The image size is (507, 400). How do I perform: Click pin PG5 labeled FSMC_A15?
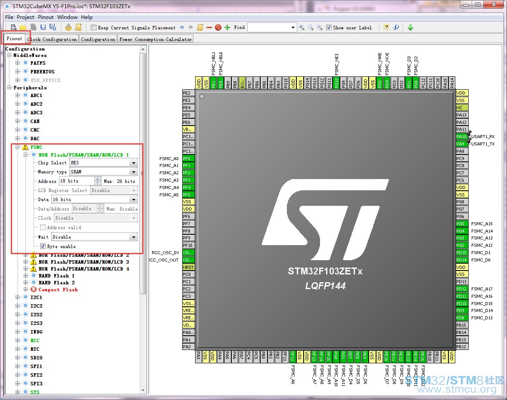pyautogui.click(x=462, y=224)
